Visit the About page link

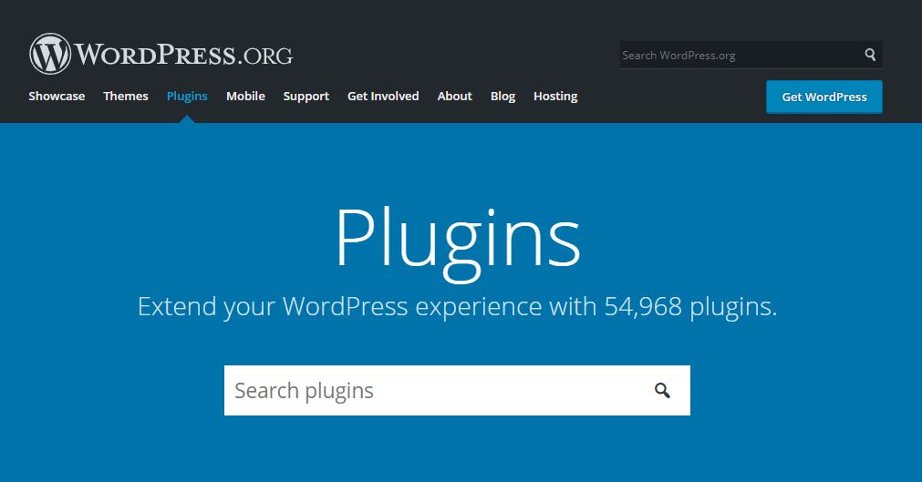point(454,97)
